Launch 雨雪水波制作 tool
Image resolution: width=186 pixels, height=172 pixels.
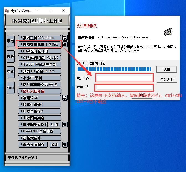click(33, 145)
